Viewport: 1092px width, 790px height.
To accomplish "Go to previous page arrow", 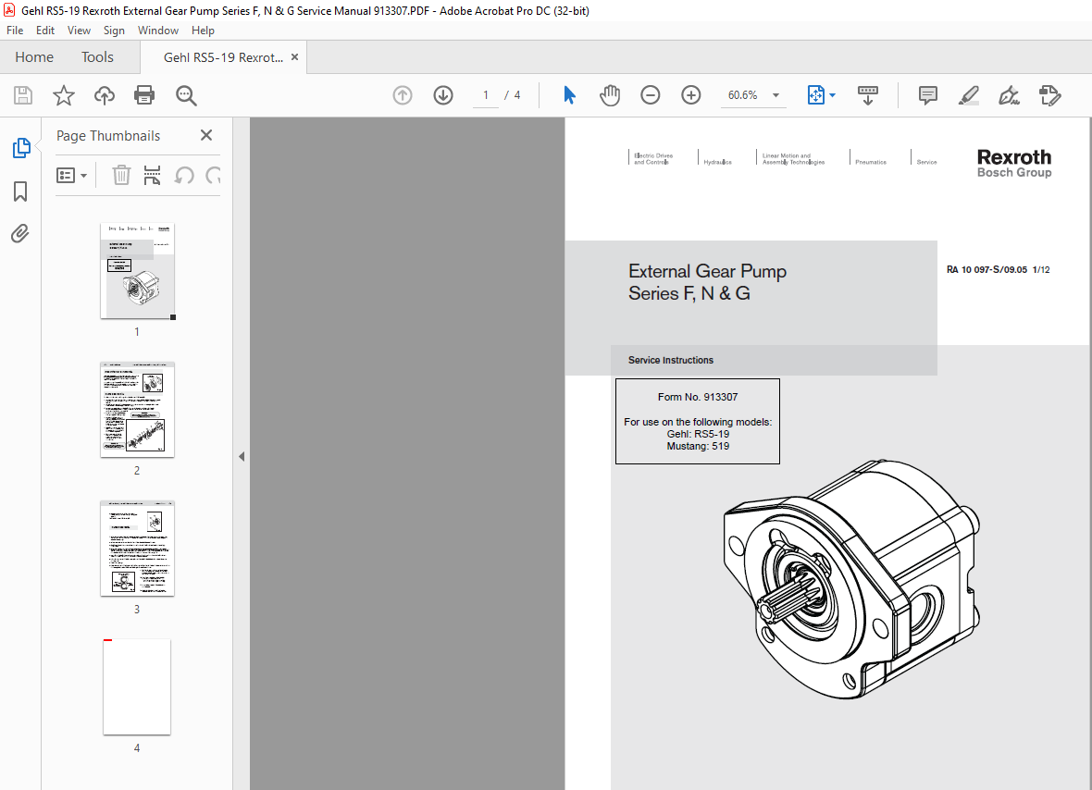I will (403, 95).
